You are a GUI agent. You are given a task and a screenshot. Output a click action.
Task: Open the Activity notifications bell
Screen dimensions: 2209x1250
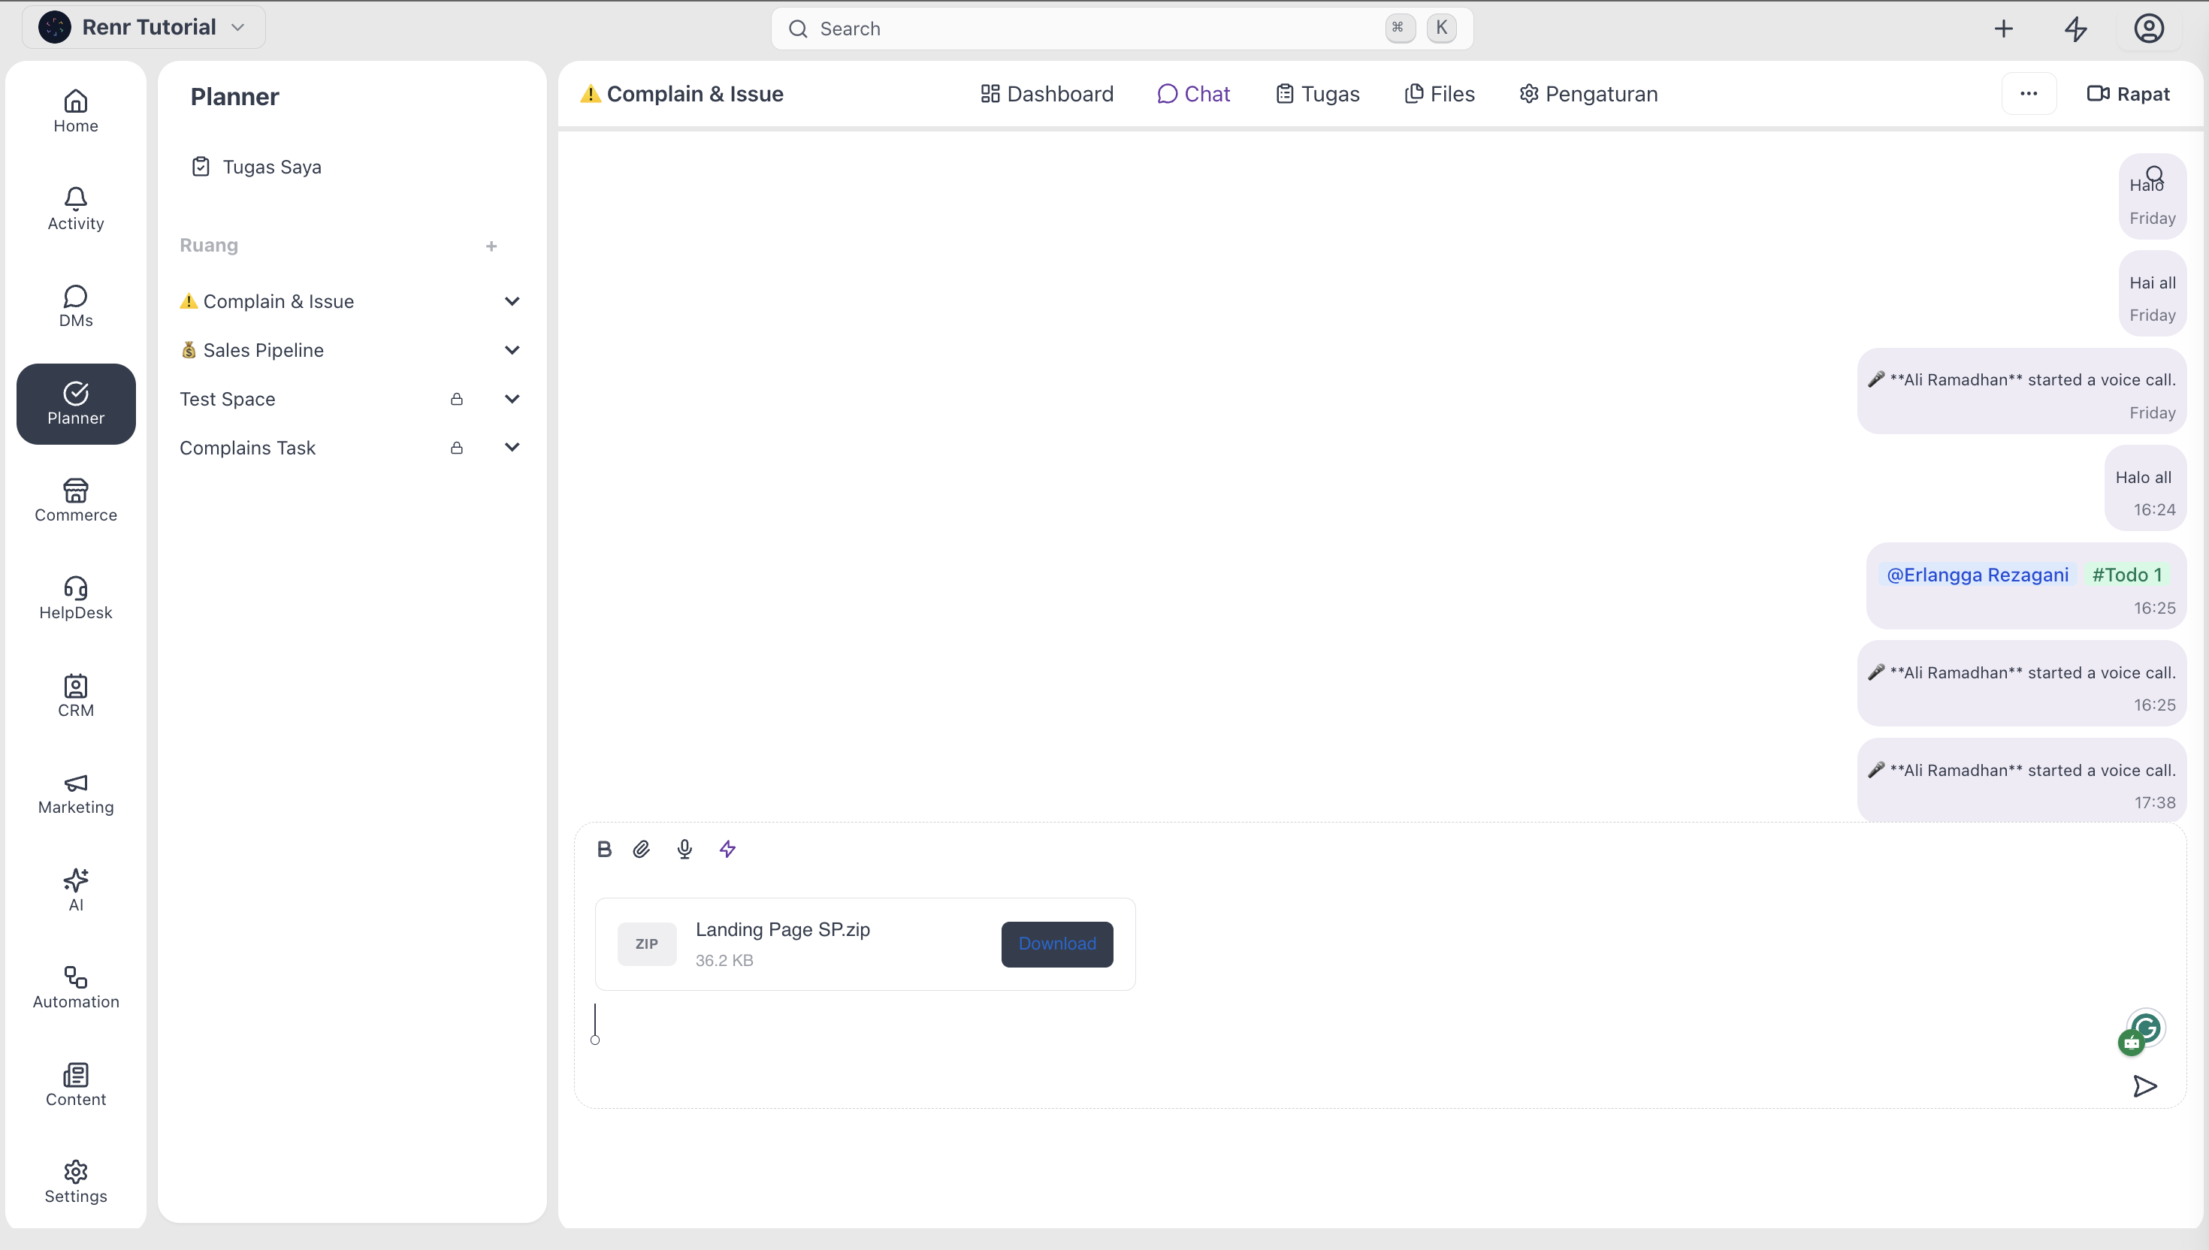[x=76, y=209]
